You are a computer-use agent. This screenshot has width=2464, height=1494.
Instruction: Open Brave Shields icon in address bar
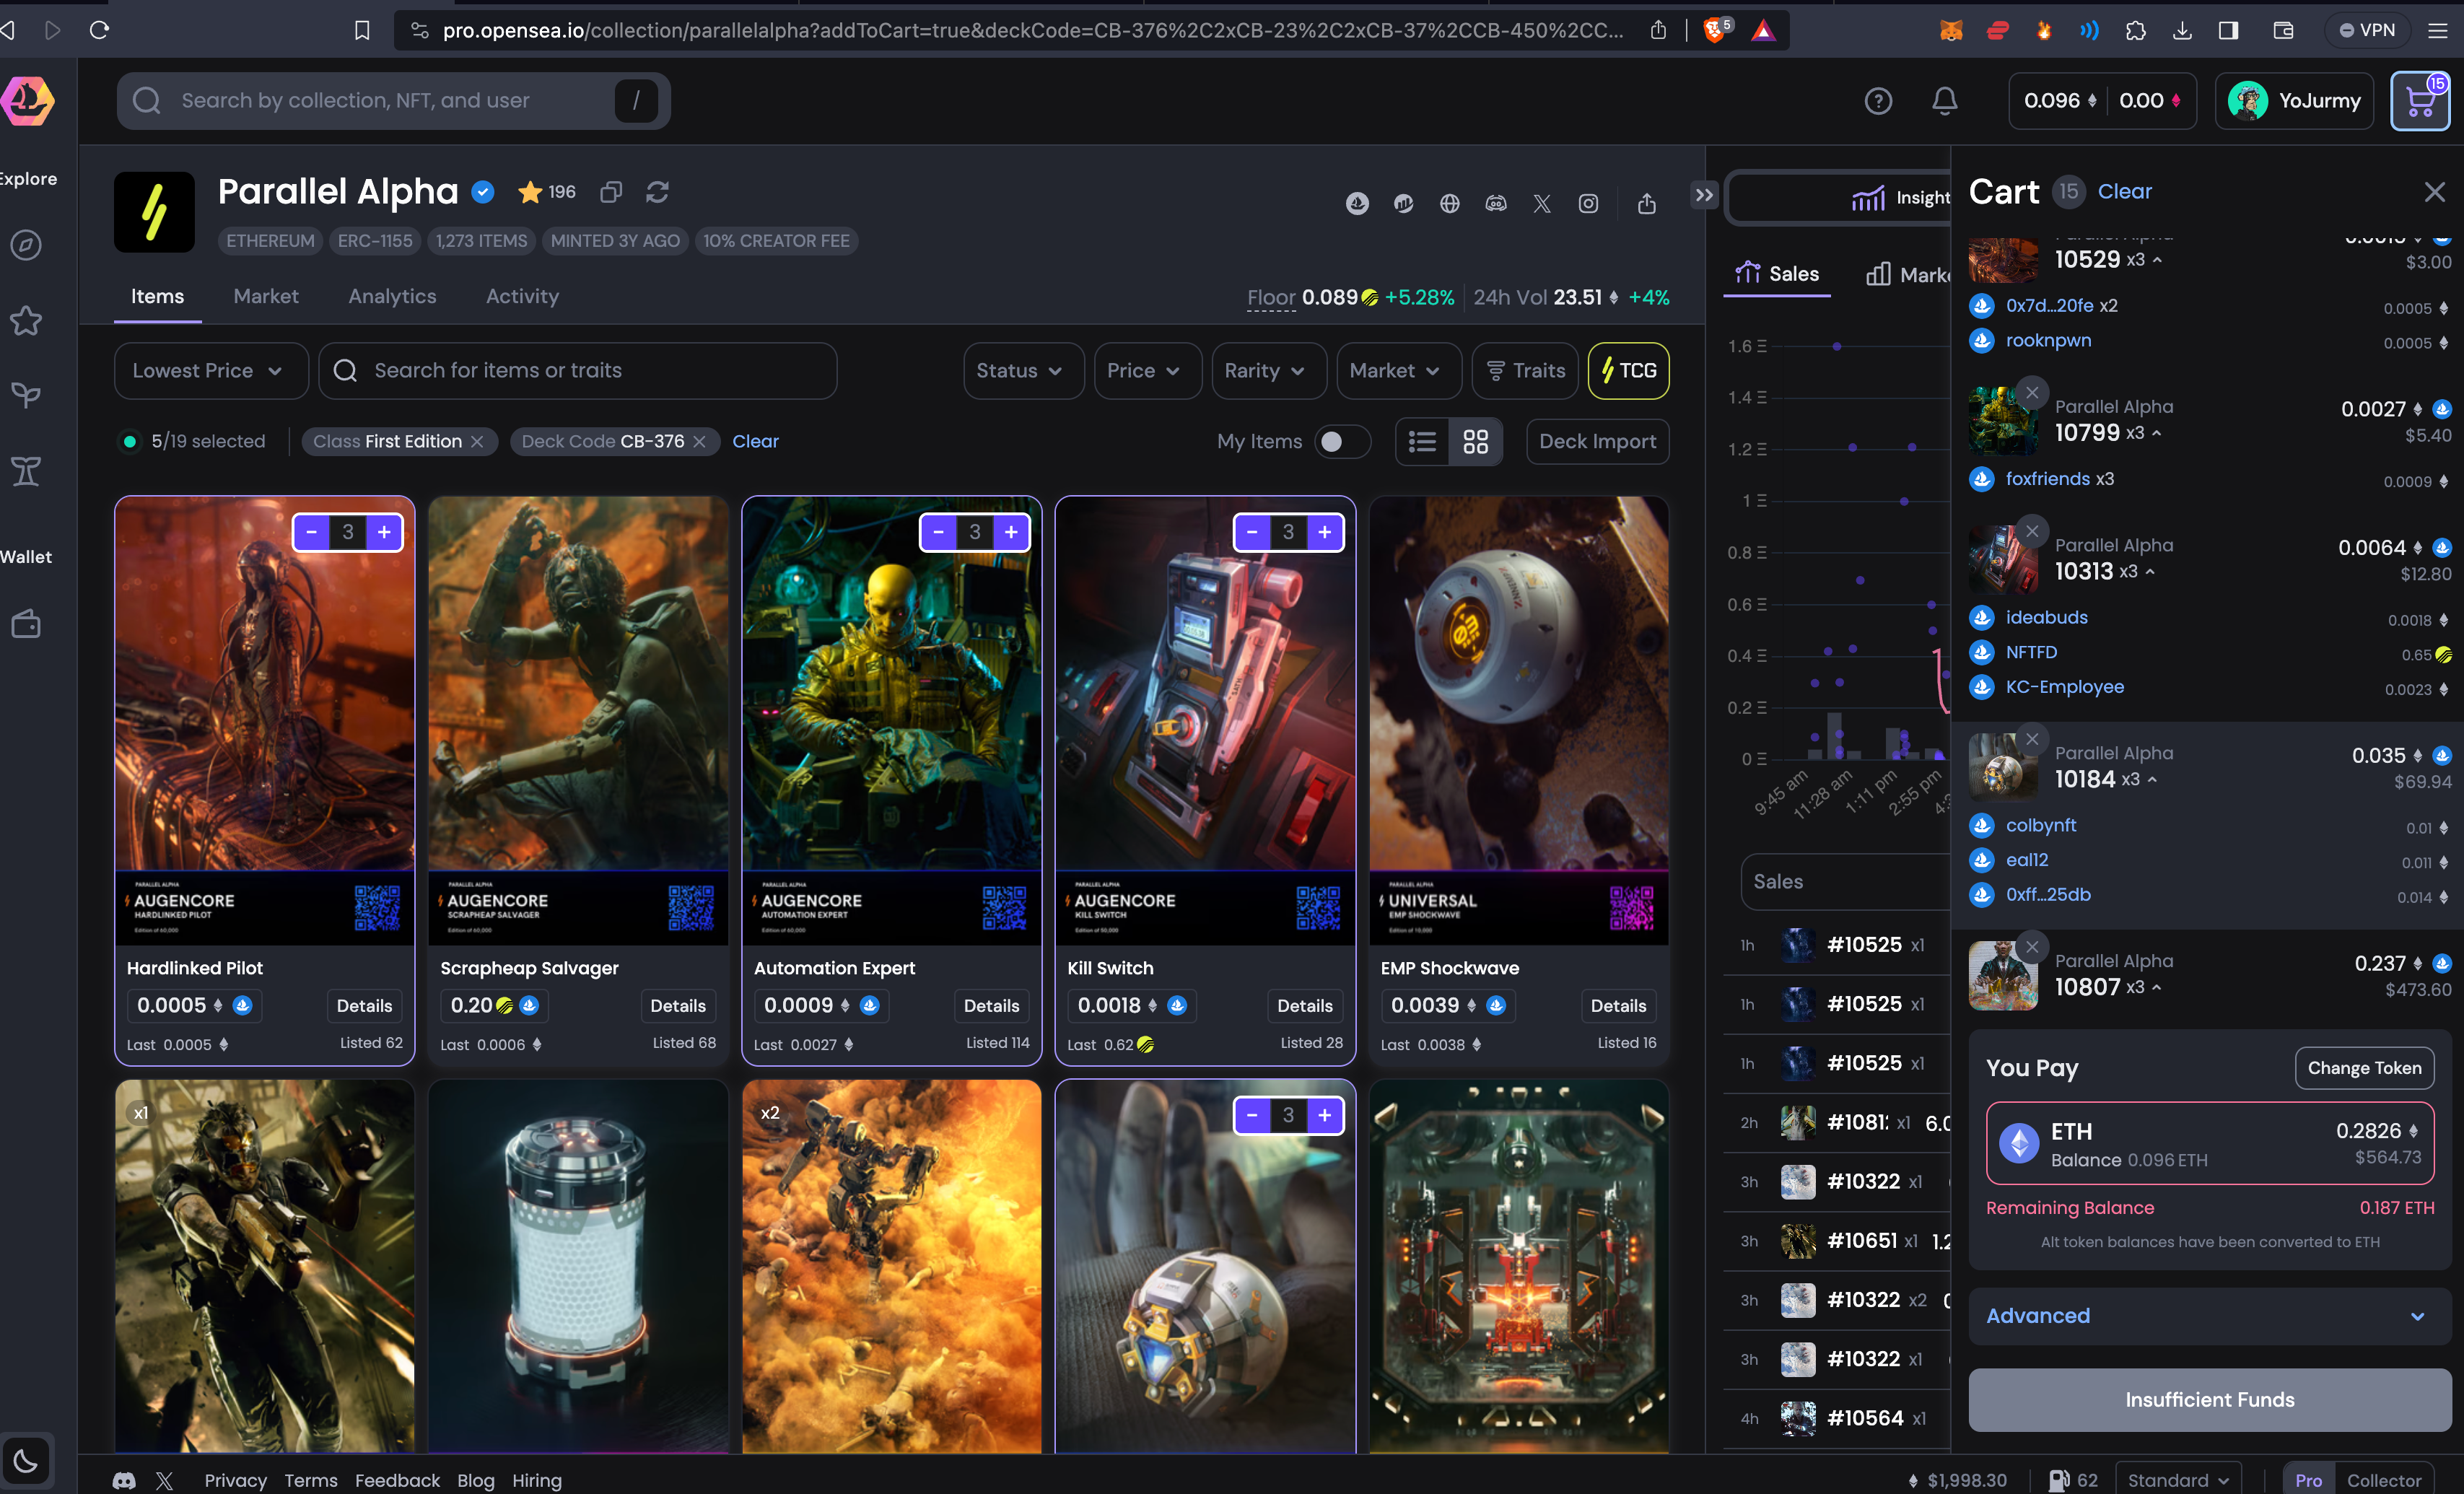[1716, 30]
